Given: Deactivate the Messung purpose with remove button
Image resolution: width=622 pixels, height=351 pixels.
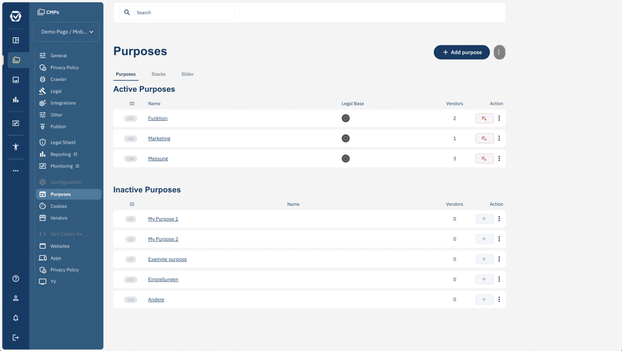Looking at the screenshot, I should (x=484, y=158).
